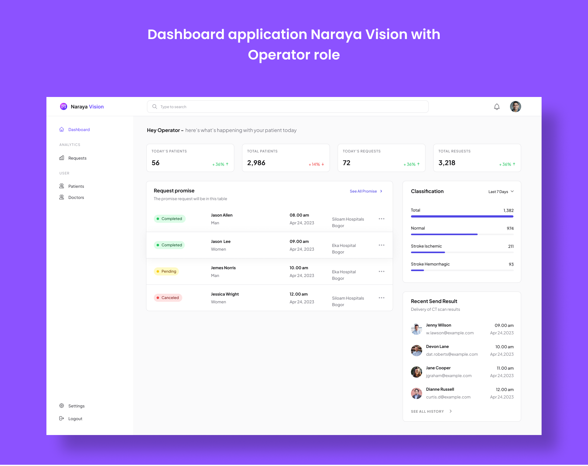Open the user profile avatar

click(516, 107)
